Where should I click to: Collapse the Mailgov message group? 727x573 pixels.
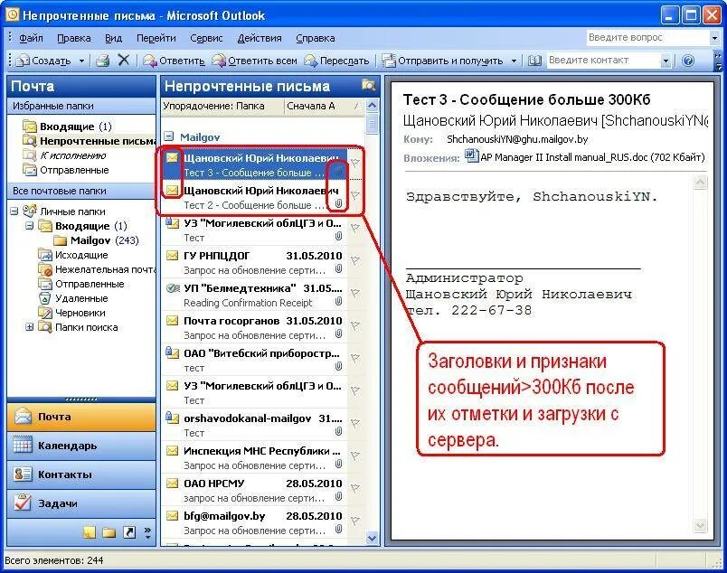[x=169, y=136]
